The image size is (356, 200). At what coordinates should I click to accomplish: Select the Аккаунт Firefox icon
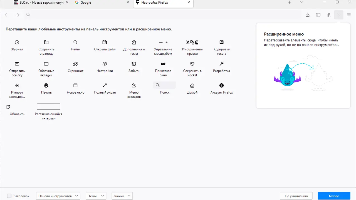click(221, 86)
